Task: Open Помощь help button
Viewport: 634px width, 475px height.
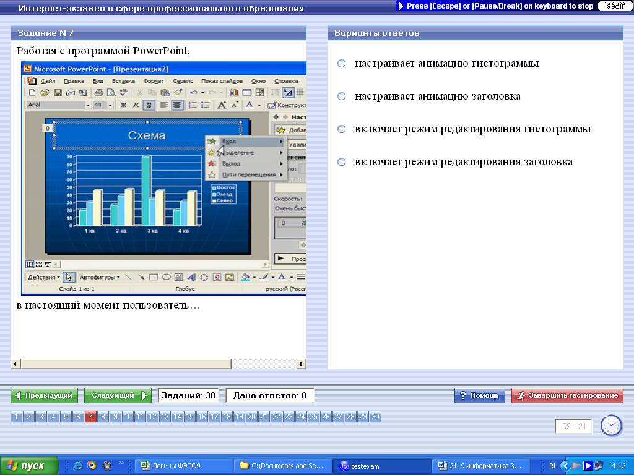Action: click(x=480, y=395)
